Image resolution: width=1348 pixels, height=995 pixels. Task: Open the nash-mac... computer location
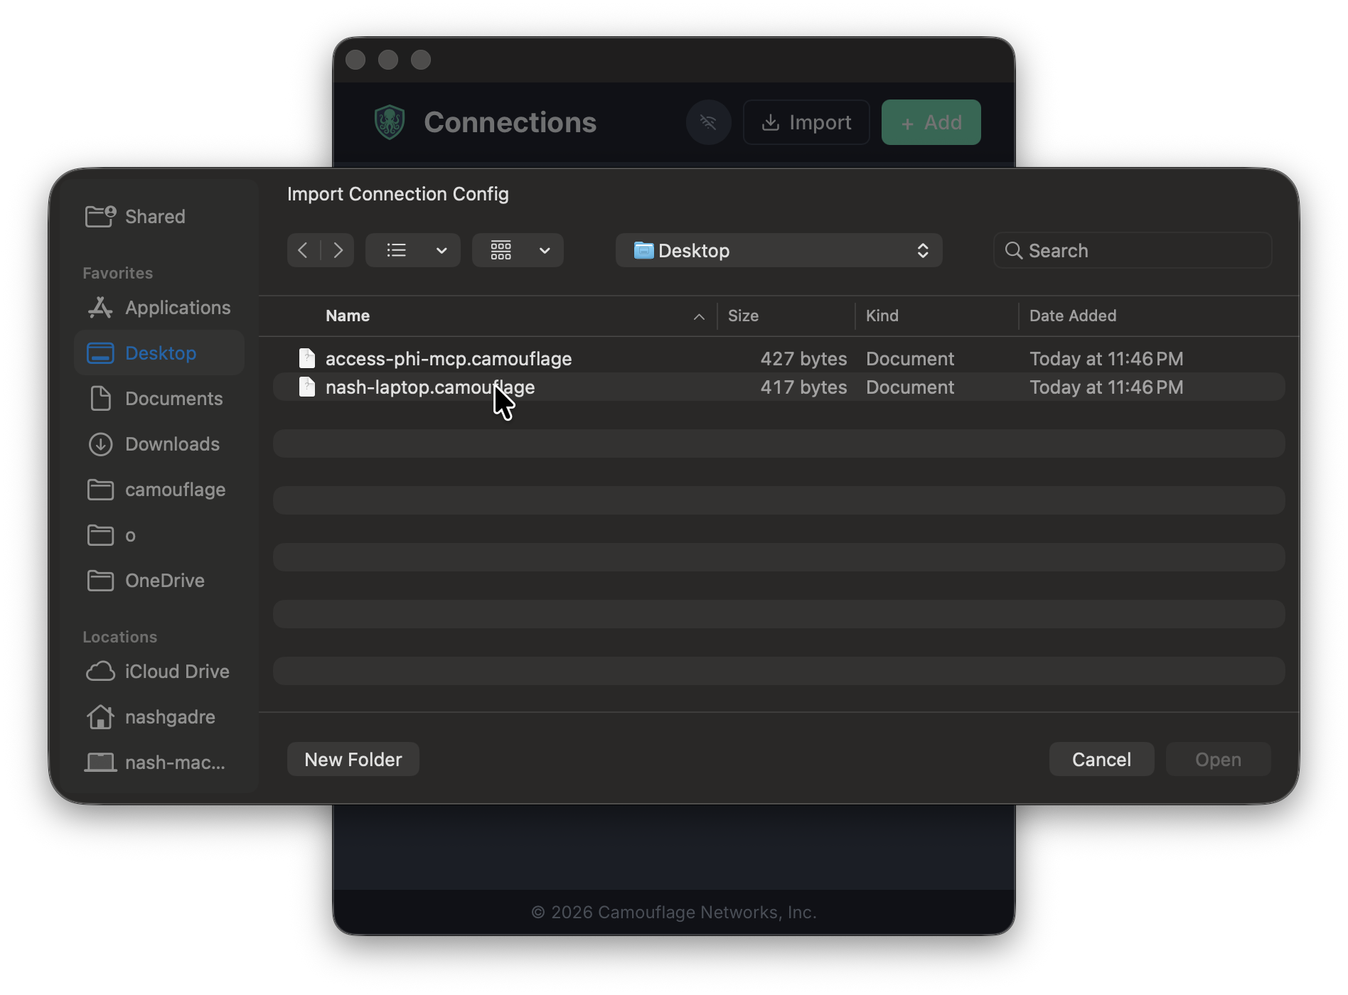159,762
